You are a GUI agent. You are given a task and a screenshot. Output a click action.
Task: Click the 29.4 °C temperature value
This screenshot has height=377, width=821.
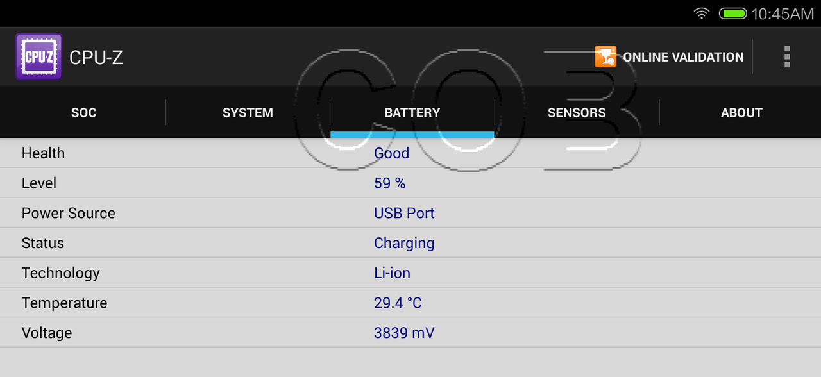click(x=398, y=303)
